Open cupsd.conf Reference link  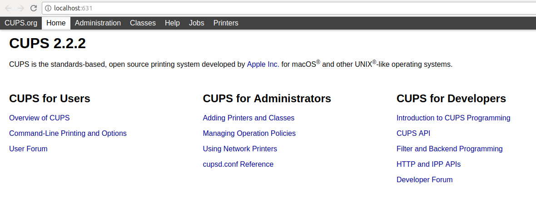[x=238, y=164]
